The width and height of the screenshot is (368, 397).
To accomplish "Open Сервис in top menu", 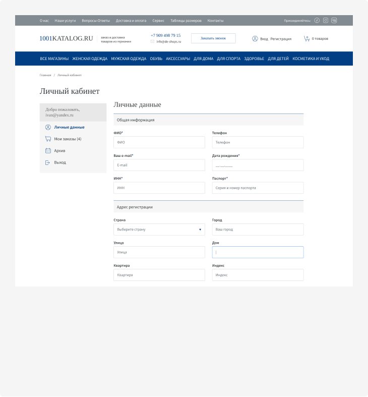I will tap(158, 21).
